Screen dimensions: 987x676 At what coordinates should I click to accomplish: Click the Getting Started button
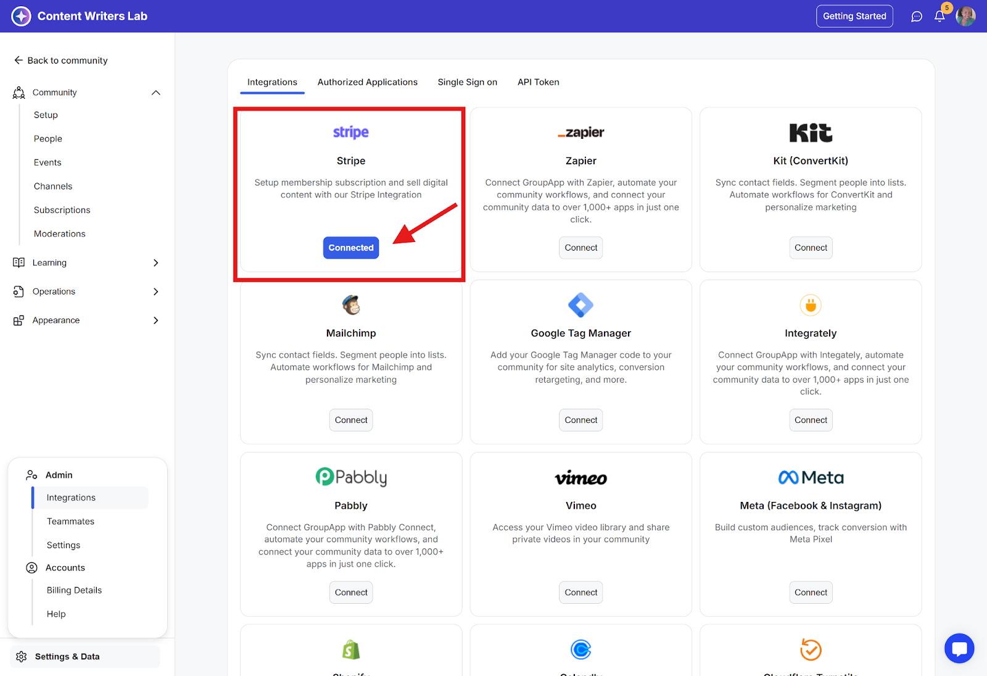[854, 16]
